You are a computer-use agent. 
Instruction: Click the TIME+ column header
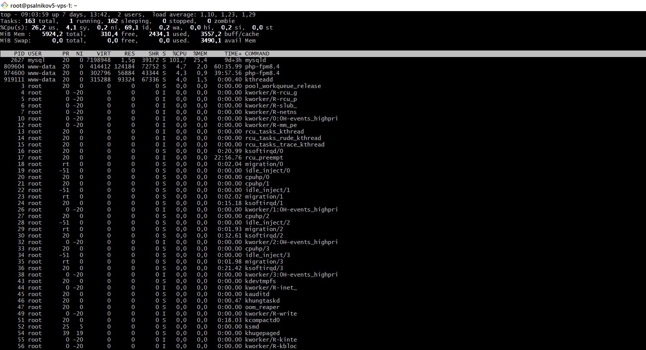pyautogui.click(x=233, y=54)
